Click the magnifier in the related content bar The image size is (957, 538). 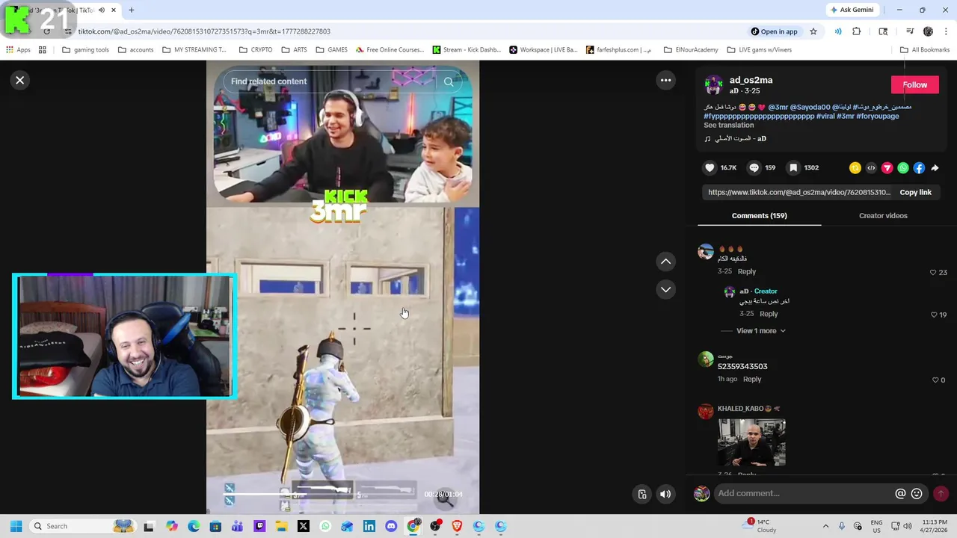[x=449, y=81]
